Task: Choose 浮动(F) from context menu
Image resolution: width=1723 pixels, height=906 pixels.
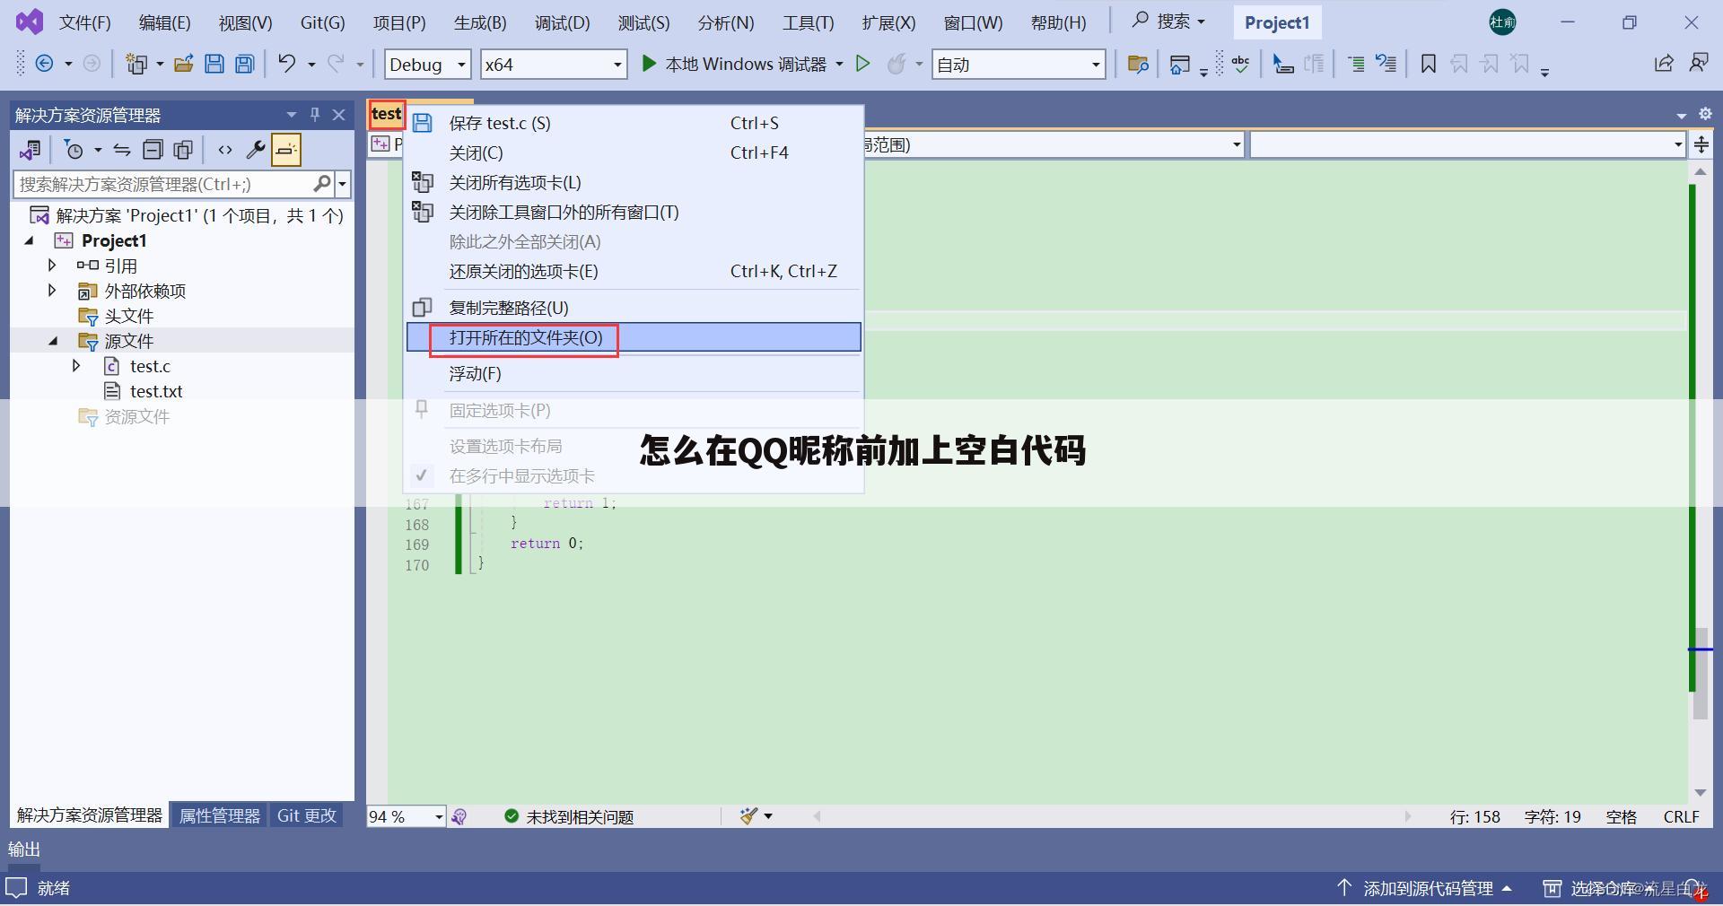Action: coord(634,373)
